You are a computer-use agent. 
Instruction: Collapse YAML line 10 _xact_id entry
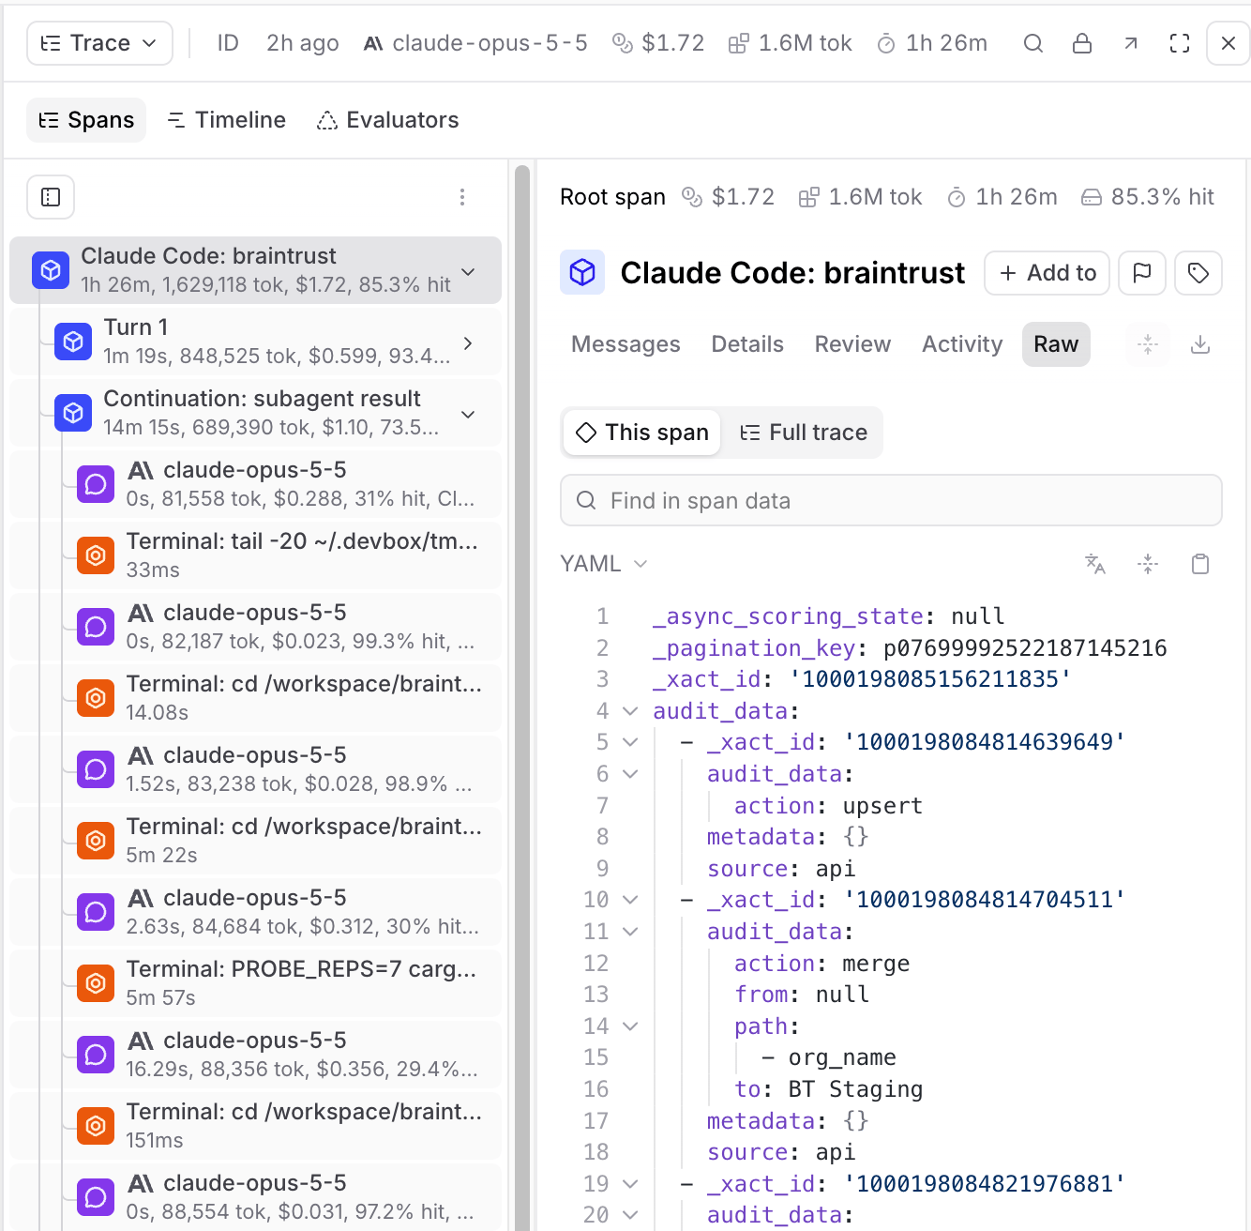click(630, 900)
